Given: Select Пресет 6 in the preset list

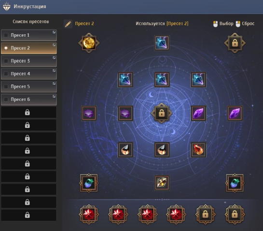Looking at the screenshot, I should [29, 100].
